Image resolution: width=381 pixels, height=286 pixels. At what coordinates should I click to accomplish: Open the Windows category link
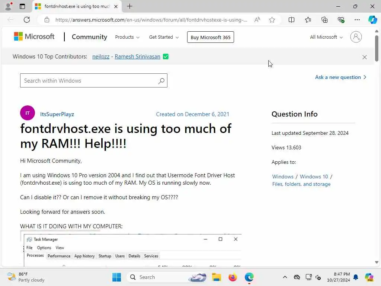283,177
